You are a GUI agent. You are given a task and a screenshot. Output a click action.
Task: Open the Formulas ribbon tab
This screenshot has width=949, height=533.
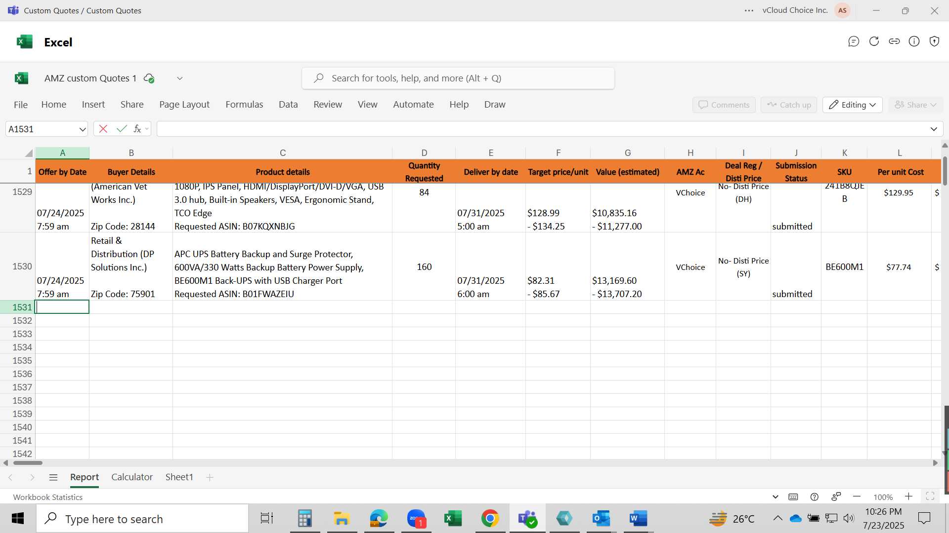click(244, 105)
